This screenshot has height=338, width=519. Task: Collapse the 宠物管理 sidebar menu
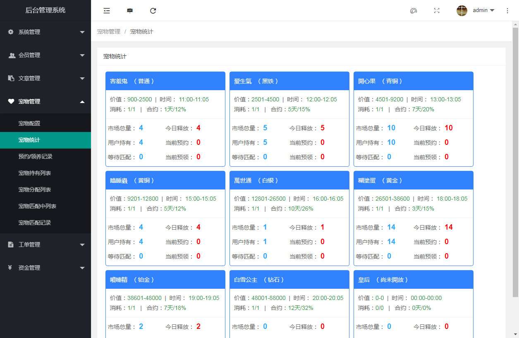pyautogui.click(x=45, y=101)
